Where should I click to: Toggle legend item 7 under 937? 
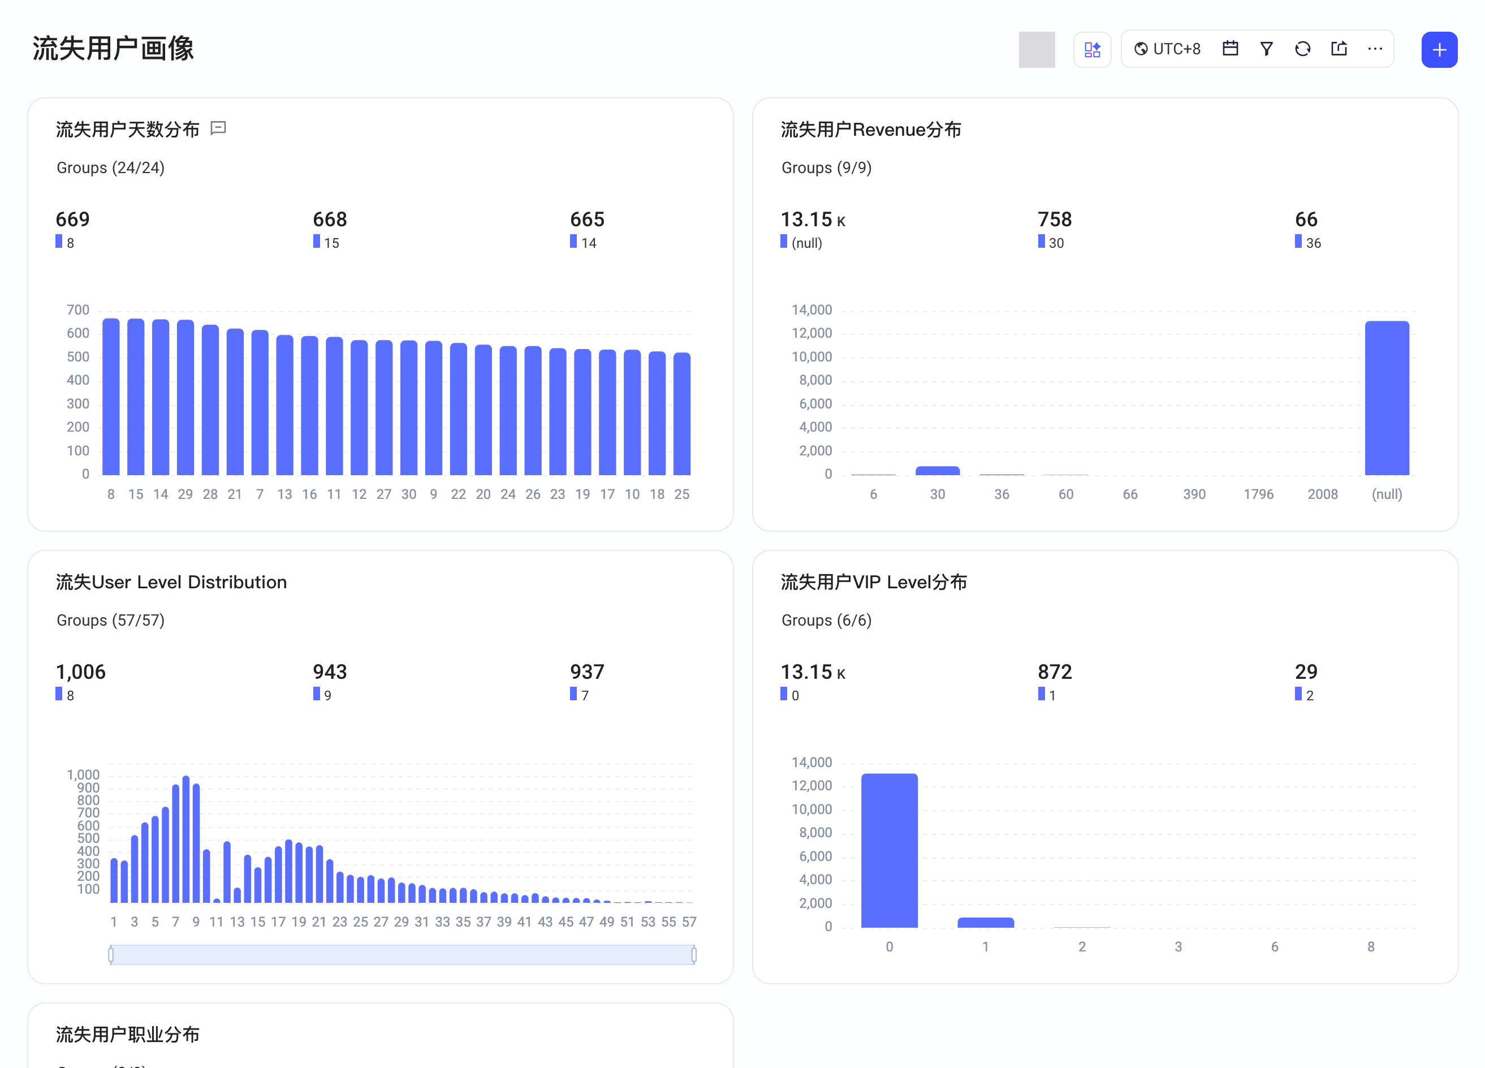pyautogui.click(x=579, y=695)
